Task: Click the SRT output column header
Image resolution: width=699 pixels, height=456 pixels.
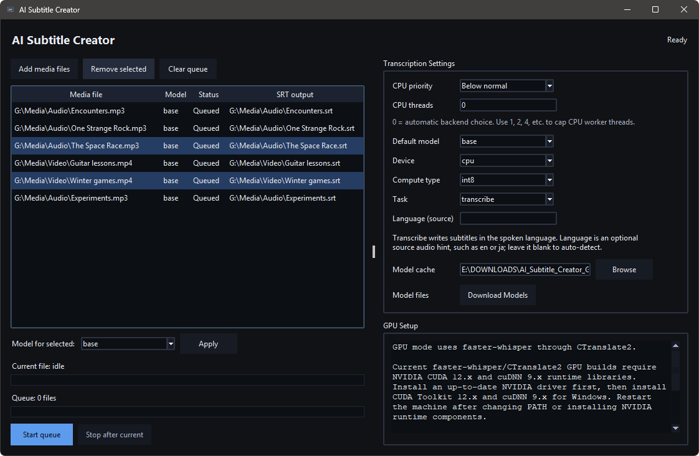Action: tap(295, 95)
